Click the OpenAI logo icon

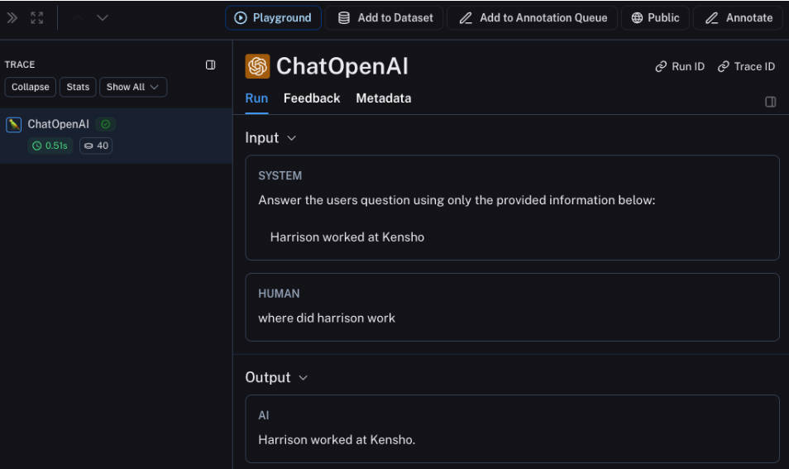[x=258, y=66]
